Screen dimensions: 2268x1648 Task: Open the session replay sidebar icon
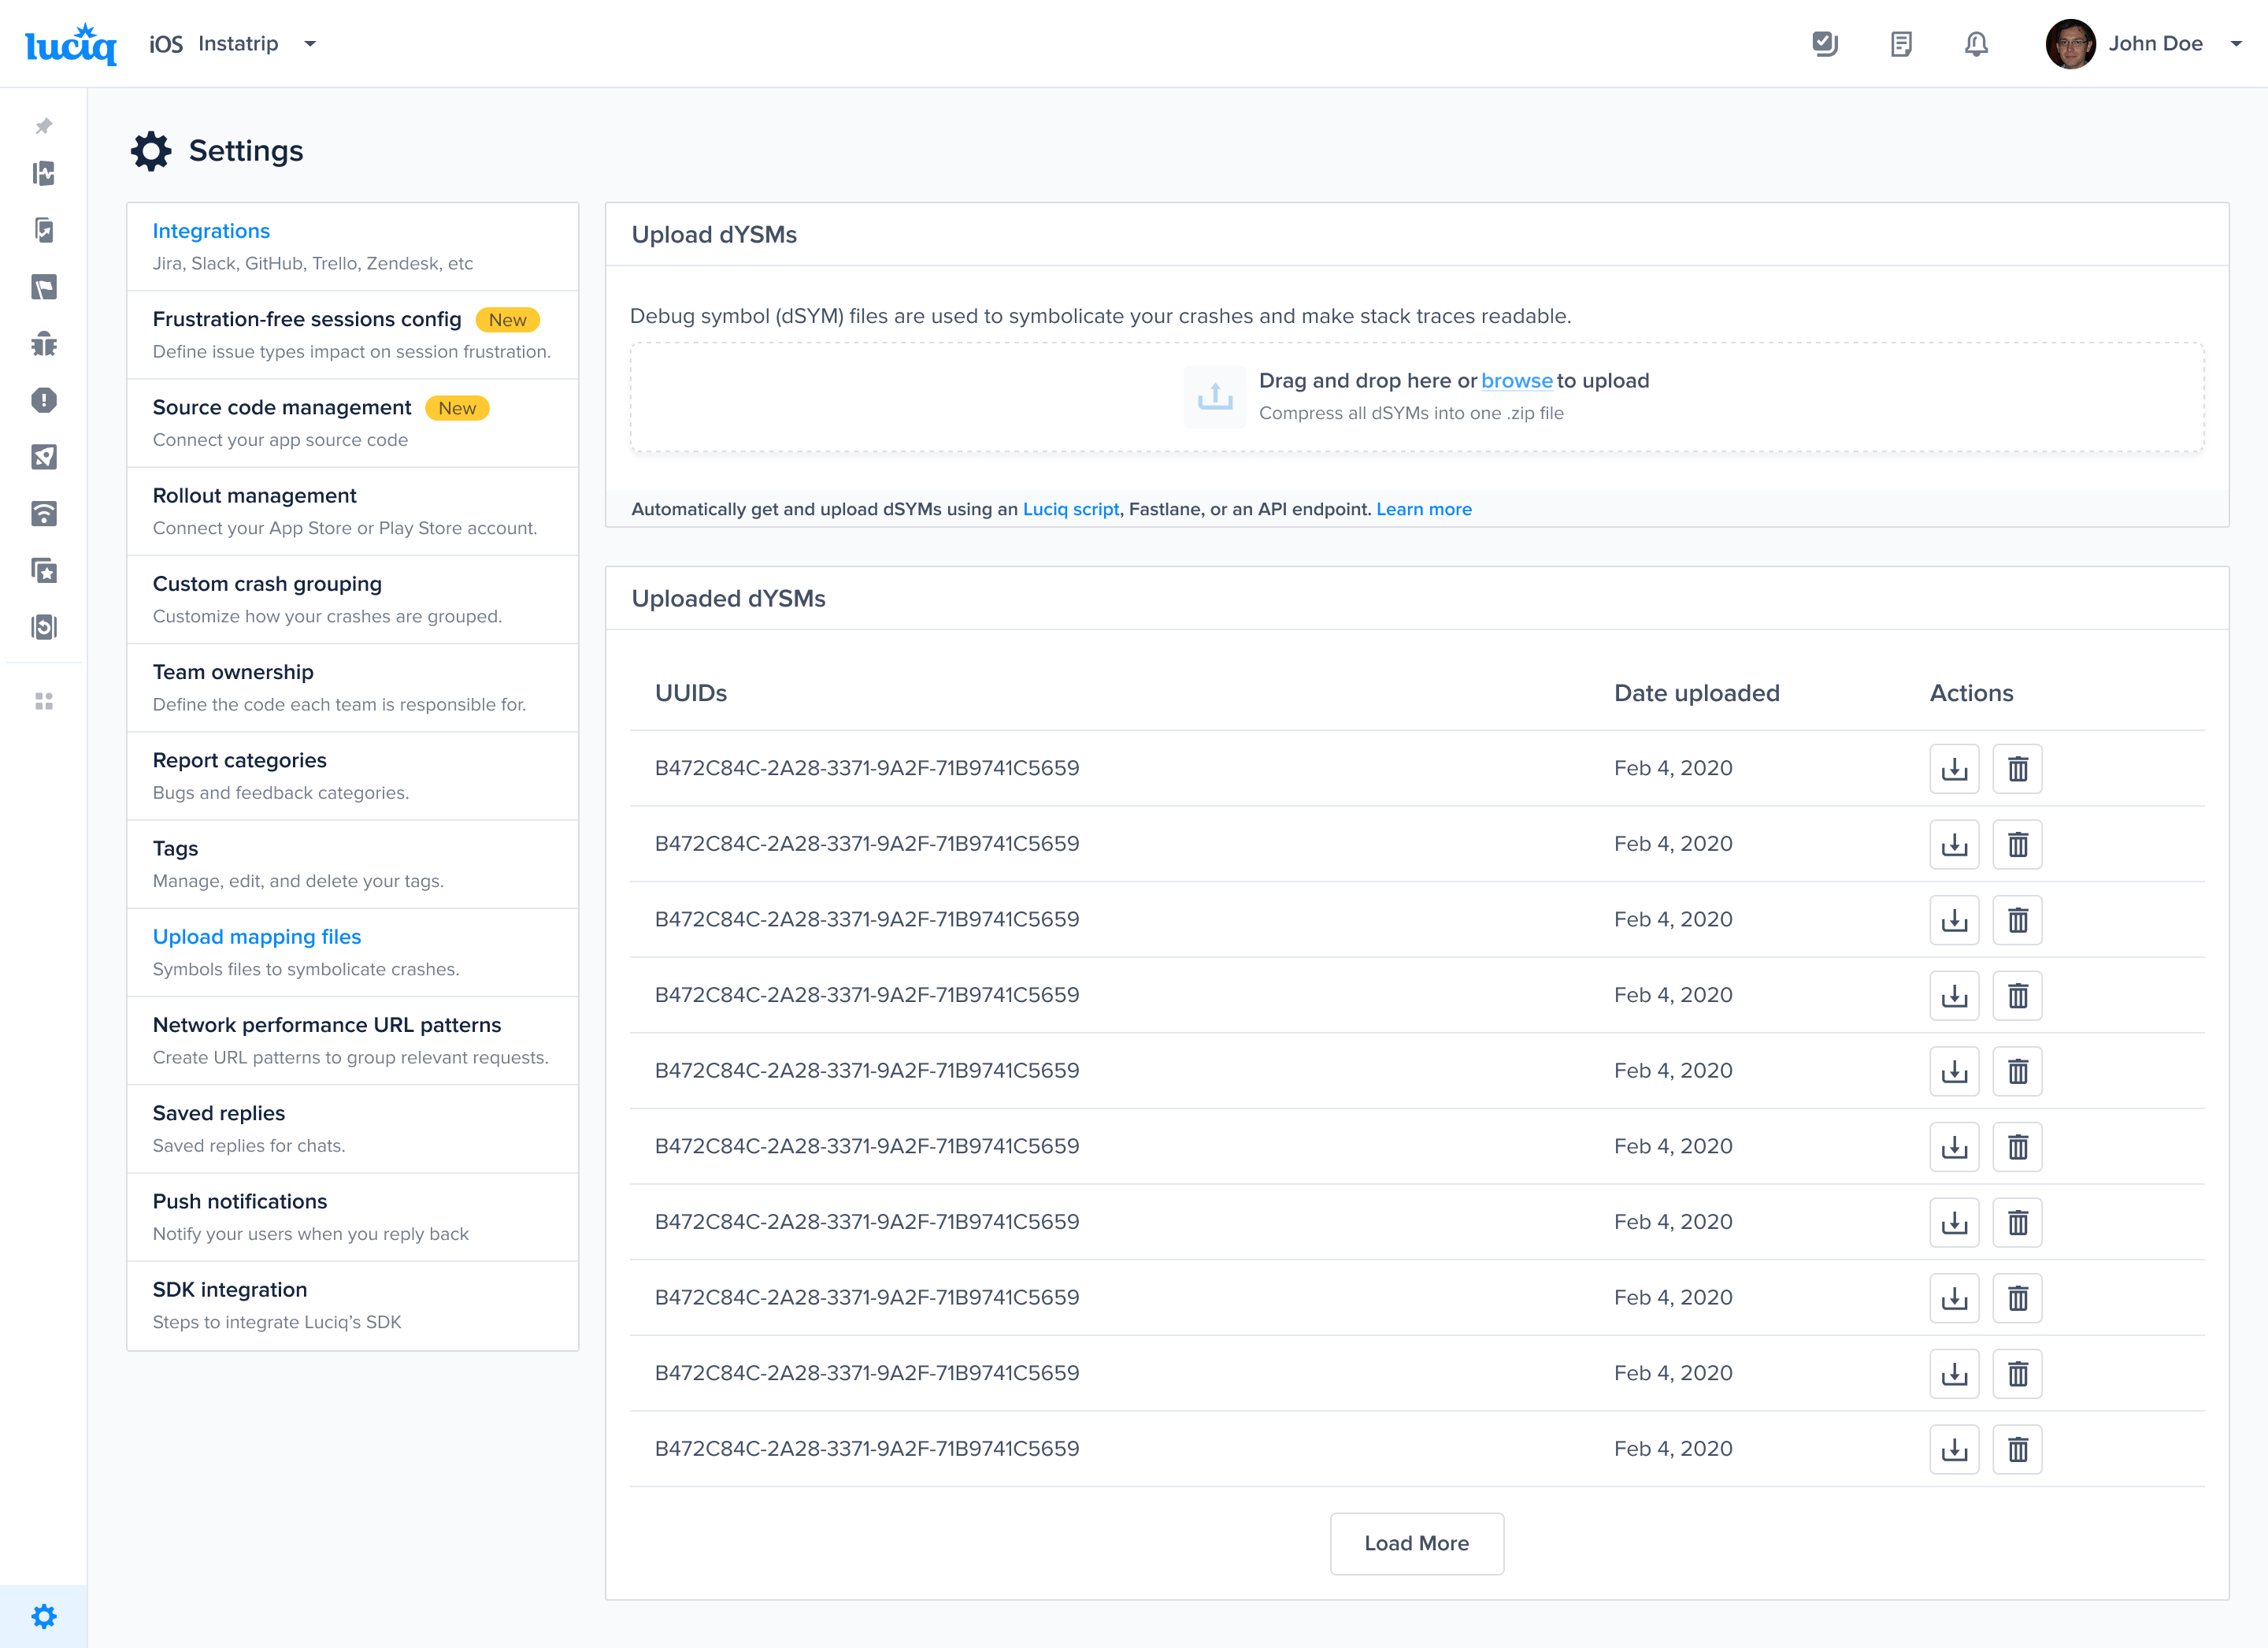click(x=44, y=627)
